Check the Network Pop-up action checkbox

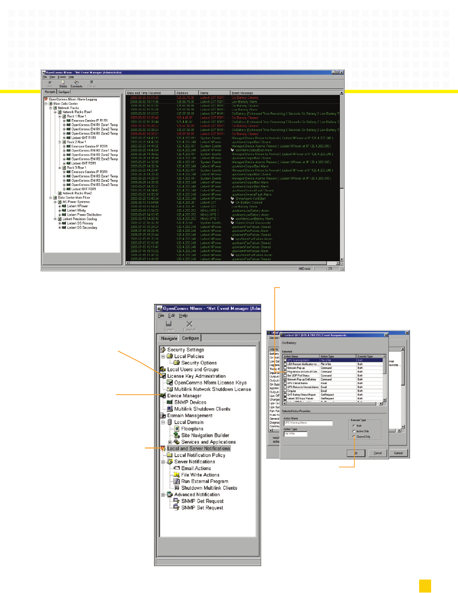point(285,368)
